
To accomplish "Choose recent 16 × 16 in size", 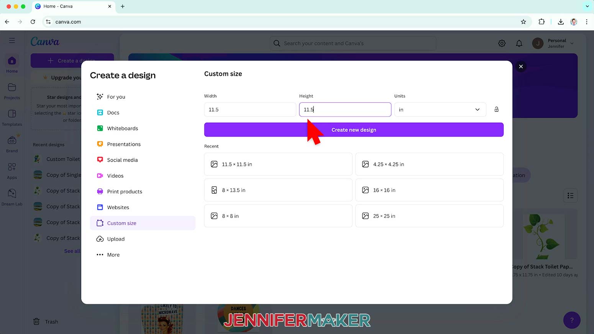I will click(x=429, y=190).
